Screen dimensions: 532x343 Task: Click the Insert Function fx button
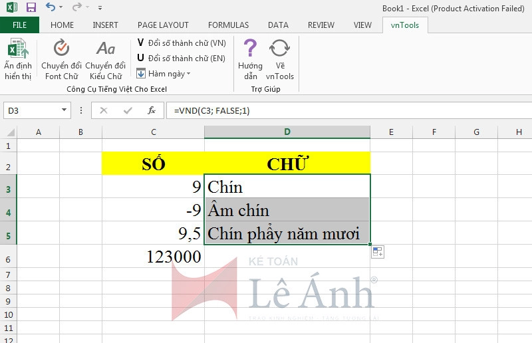click(x=152, y=110)
